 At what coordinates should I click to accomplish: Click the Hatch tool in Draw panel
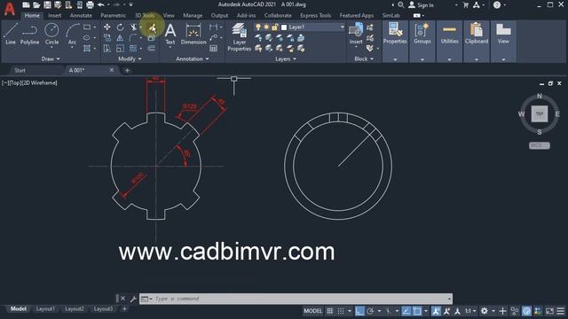click(x=87, y=49)
